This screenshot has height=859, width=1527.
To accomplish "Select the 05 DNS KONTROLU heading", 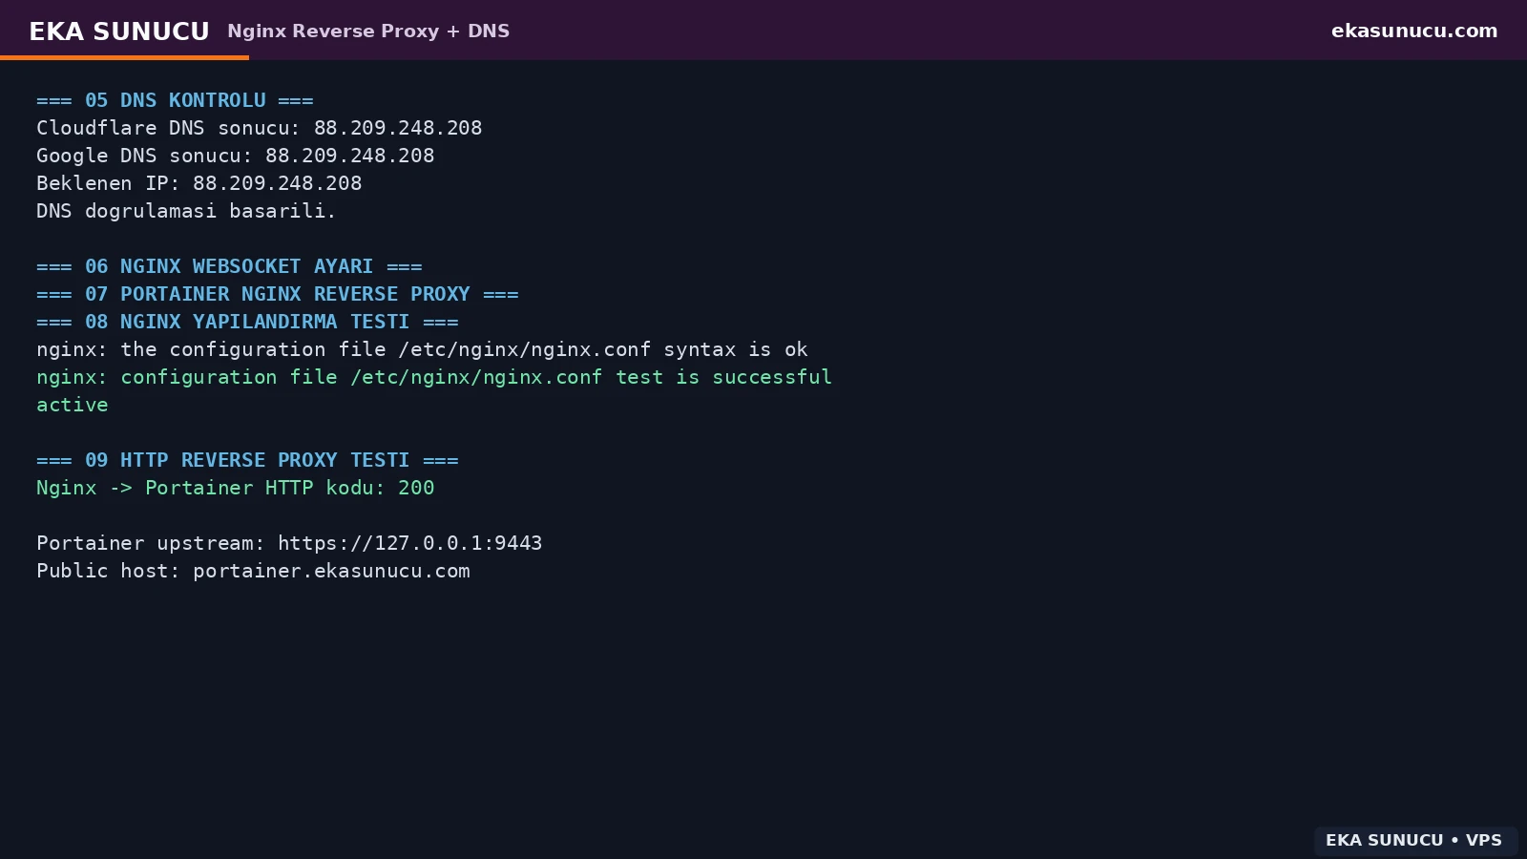I will (x=175, y=100).
